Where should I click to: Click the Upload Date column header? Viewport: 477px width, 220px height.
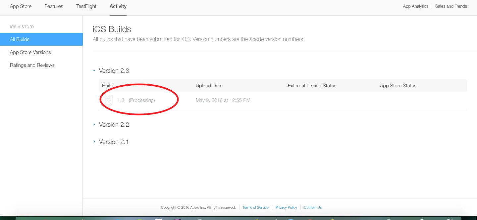coord(209,86)
